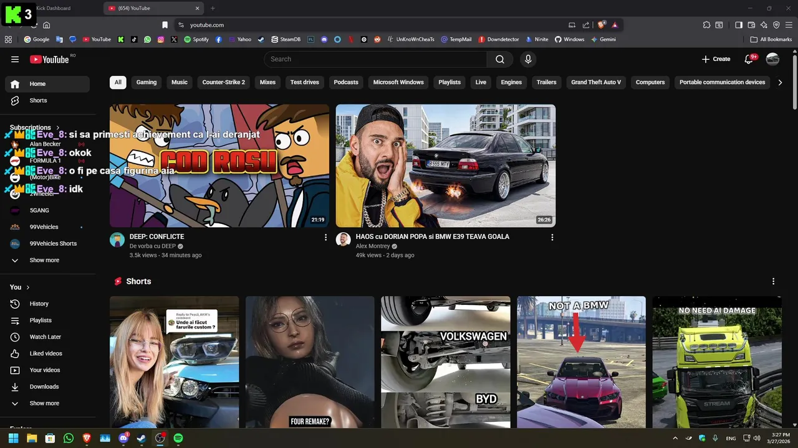The height and width of the screenshot is (448, 798).
Task: Expand Subscriptions Show more
Action: tap(47, 260)
